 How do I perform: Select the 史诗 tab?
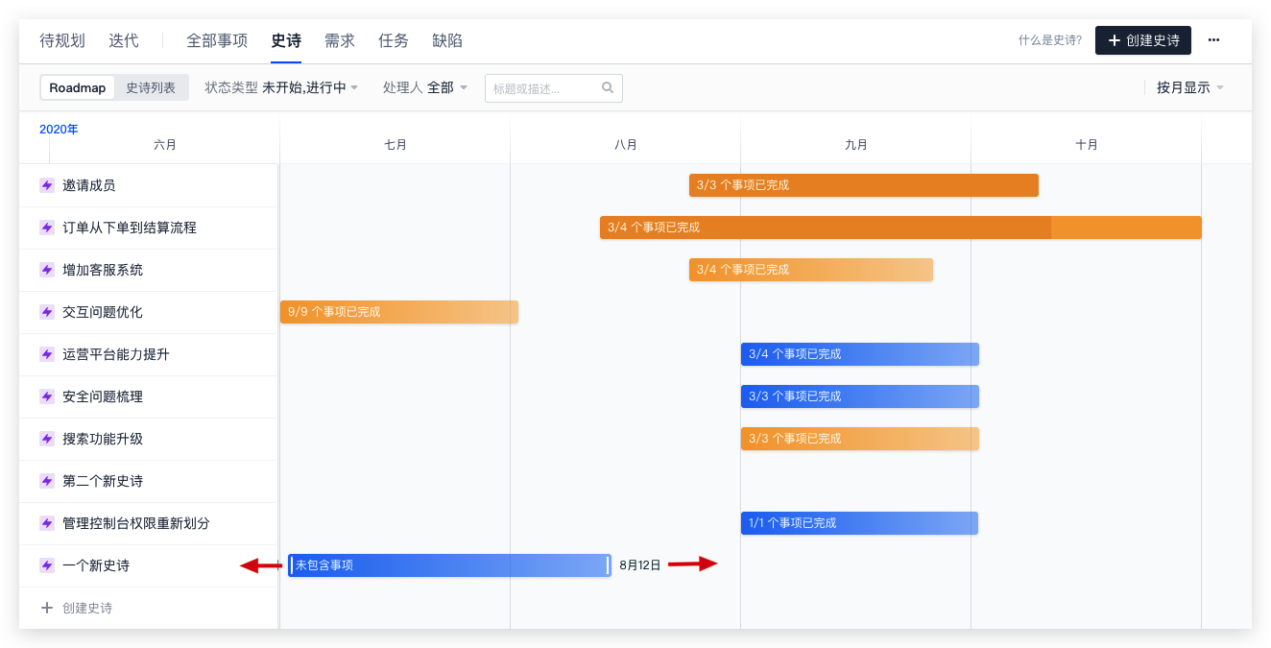pos(286,40)
